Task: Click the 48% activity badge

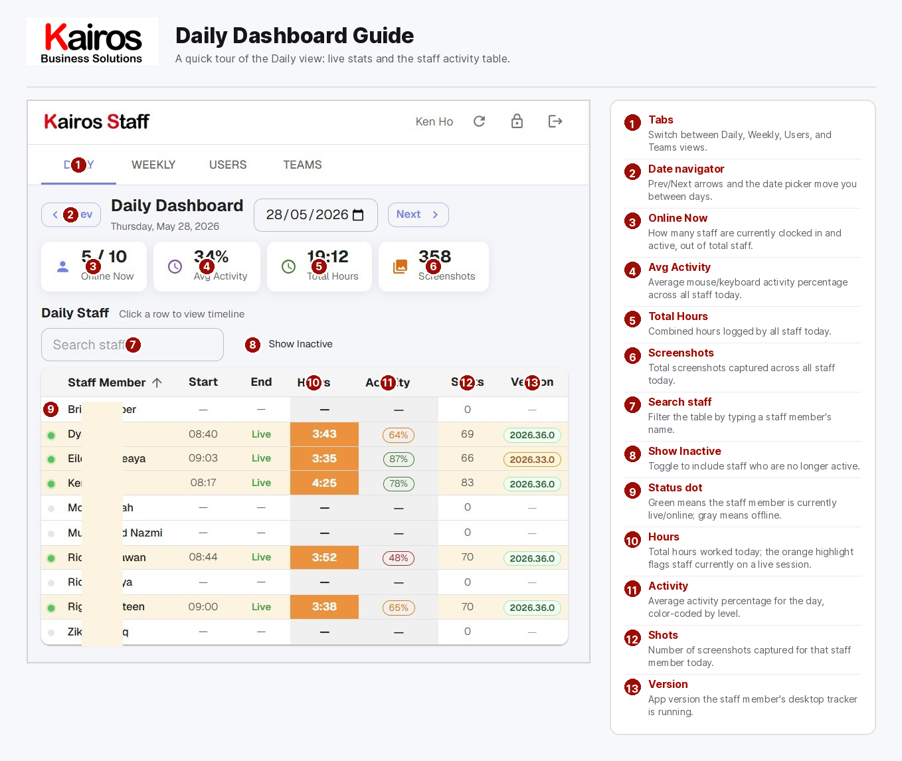Action: point(399,558)
